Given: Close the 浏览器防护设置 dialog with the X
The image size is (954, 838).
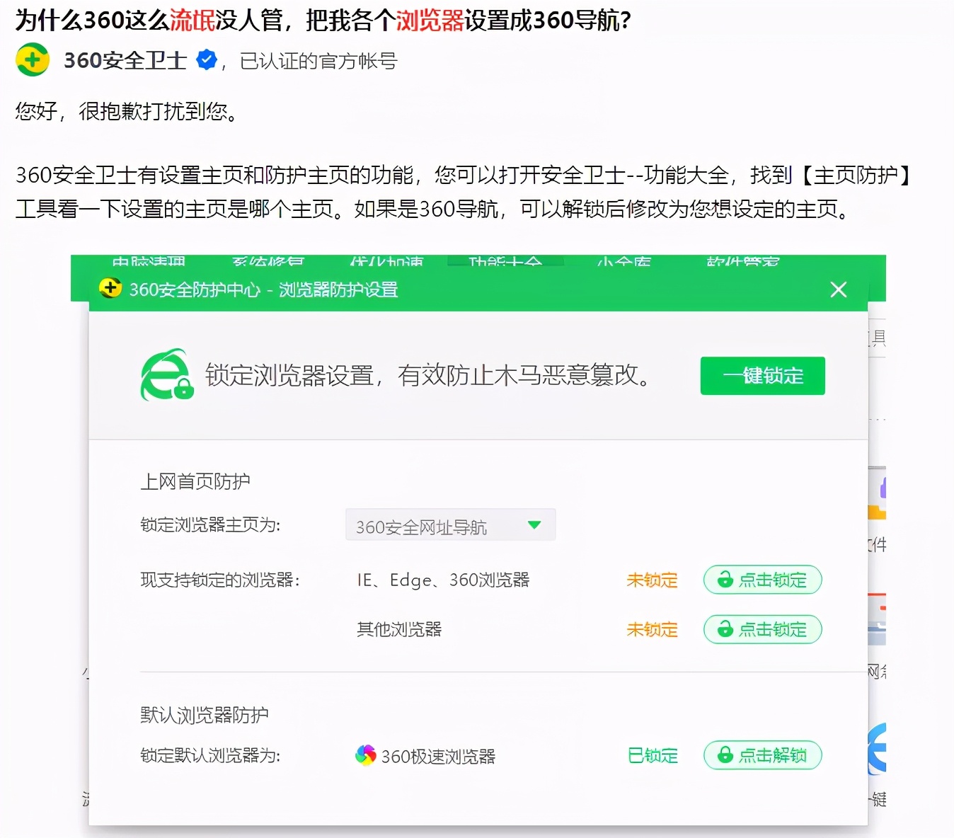Looking at the screenshot, I should point(838,289).
